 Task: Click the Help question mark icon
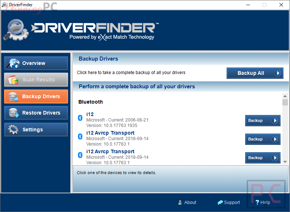(x=257, y=203)
